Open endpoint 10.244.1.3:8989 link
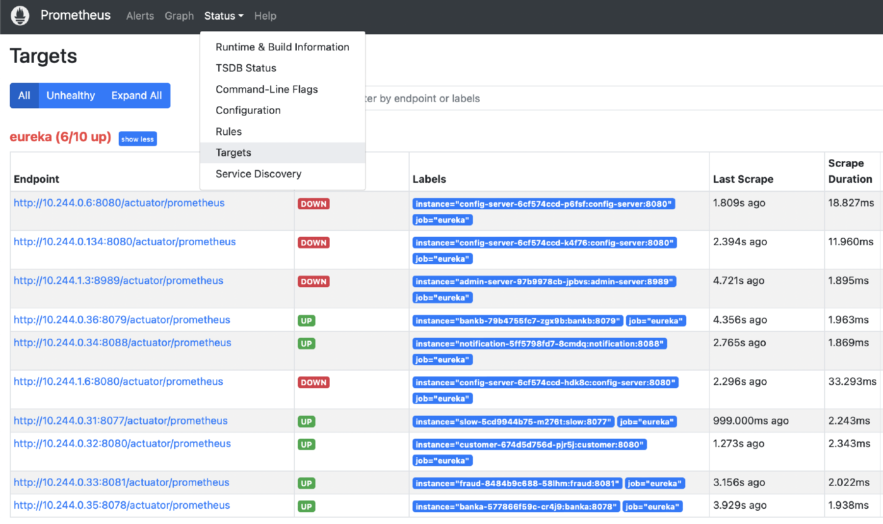 click(x=118, y=280)
